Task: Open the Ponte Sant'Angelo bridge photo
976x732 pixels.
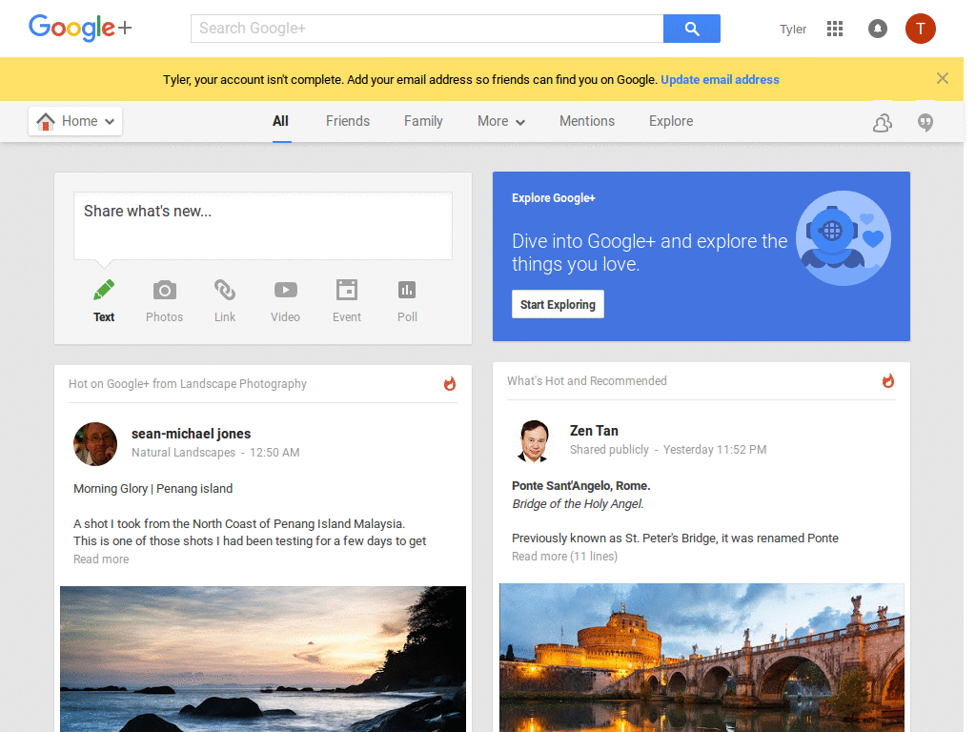Action: tap(701, 658)
